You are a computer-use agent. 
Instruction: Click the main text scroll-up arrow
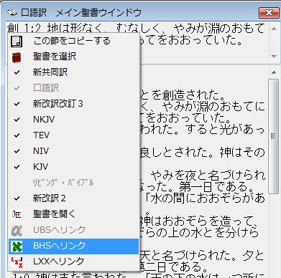pos(273,72)
